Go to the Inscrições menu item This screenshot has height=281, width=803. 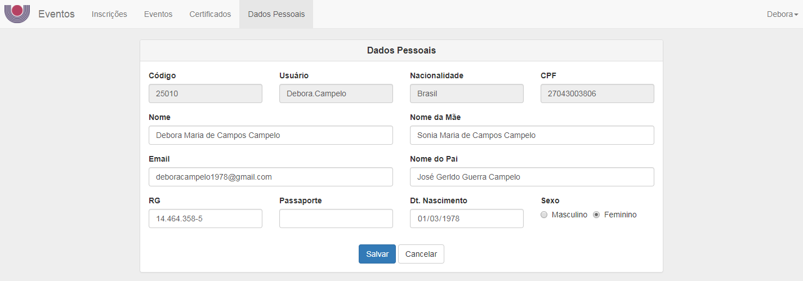[109, 14]
